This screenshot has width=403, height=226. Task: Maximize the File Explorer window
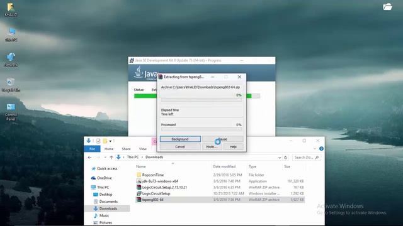coord(304,141)
